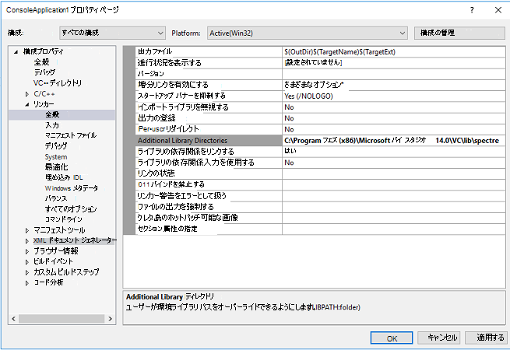Image resolution: width=510 pixels, height=350 pixels.
Task: Select コマンドライン tree item
Action: (63, 219)
